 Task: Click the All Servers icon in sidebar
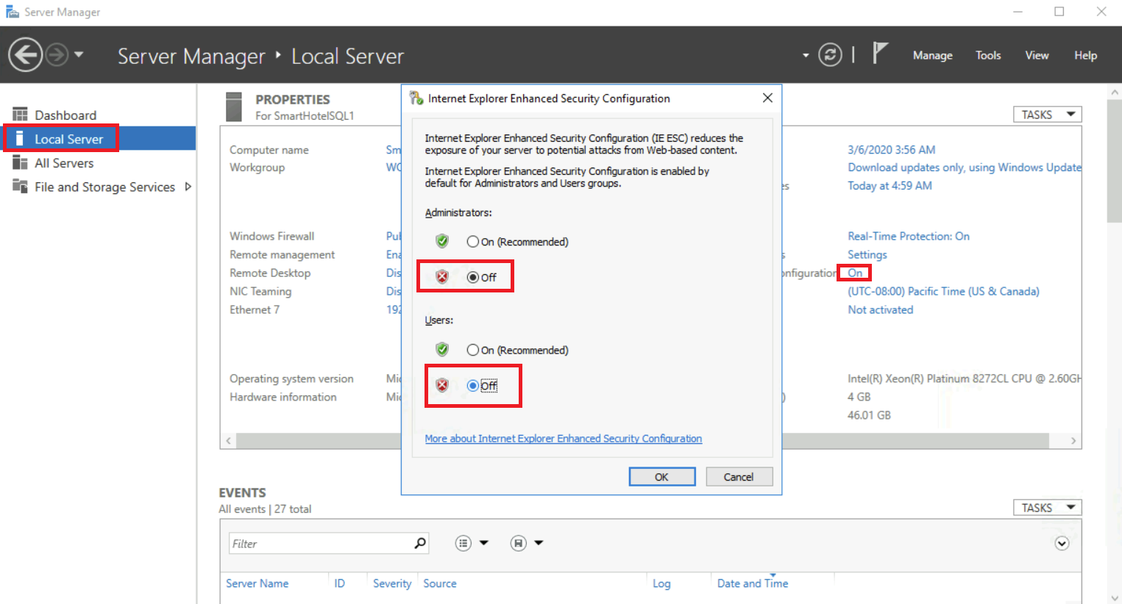[20, 162]
